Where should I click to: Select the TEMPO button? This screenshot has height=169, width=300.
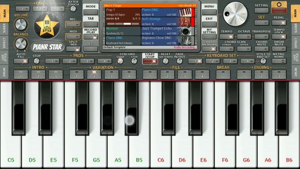coord(227,37)
